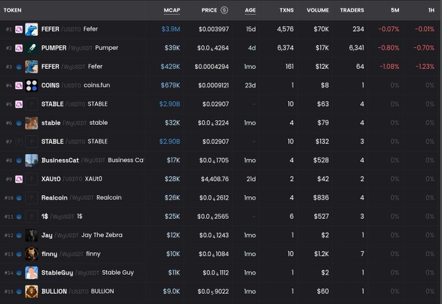Click the StableGuy avatar image

[x=32, y=273]
